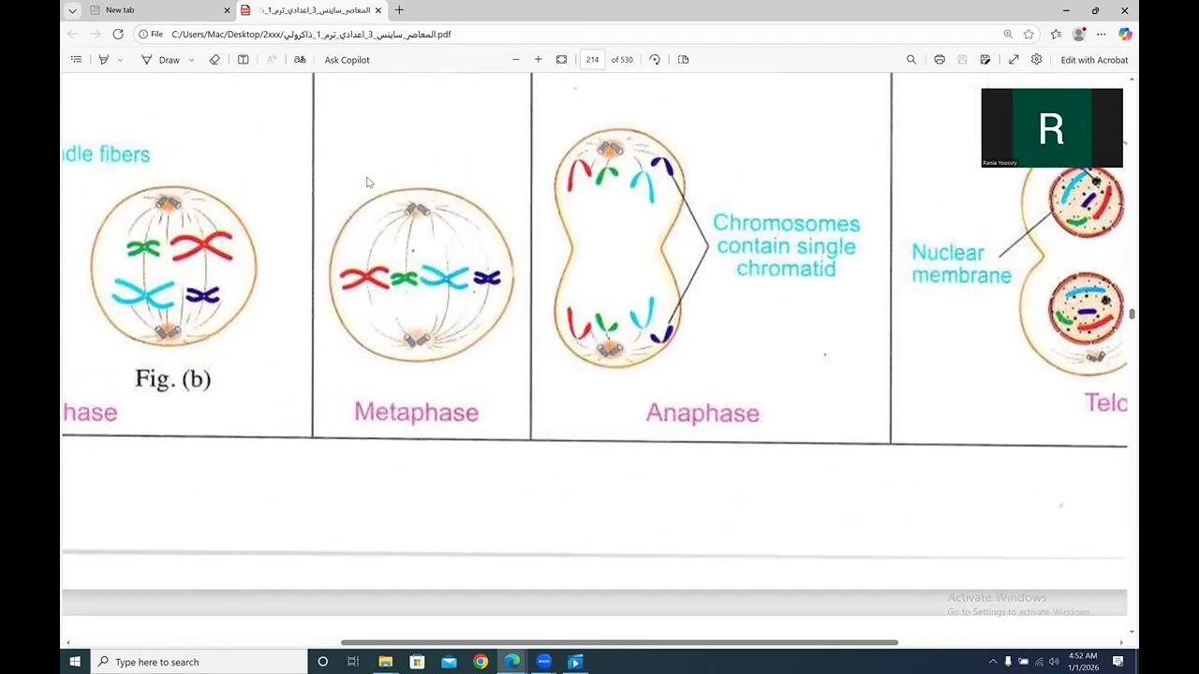Open PDF viewer settings gear
Image resolution: width=1199 pixels, height=674 pixels.
(x=1036, y=59)
